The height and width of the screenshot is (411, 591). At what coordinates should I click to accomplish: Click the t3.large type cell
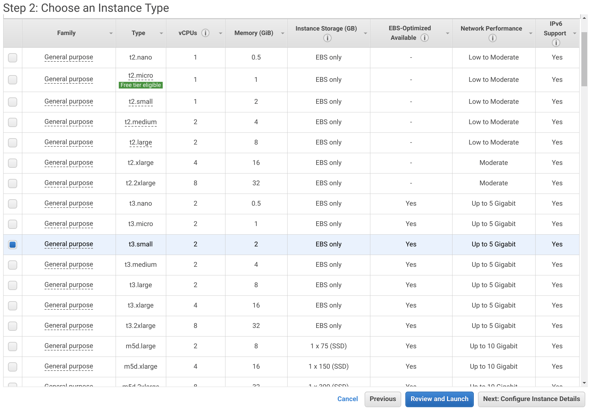[141, 285]
